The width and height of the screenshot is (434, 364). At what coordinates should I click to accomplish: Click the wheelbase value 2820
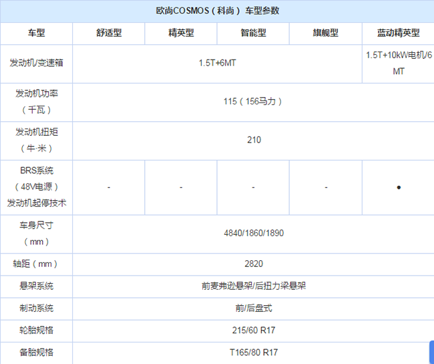tap(254, 264)
